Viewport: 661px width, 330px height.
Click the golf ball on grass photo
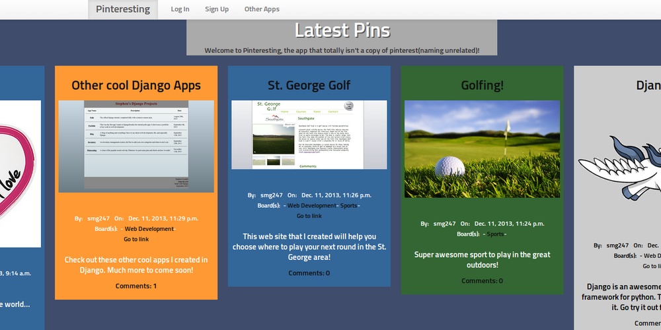point(482,148)
